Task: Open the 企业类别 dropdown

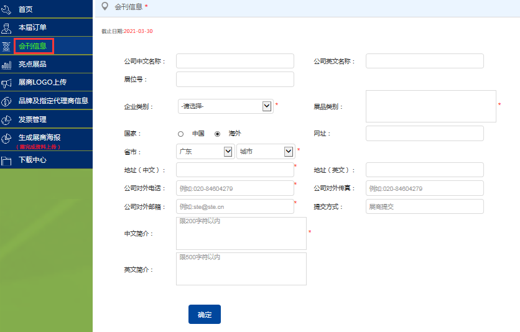Action: point(225,106)
